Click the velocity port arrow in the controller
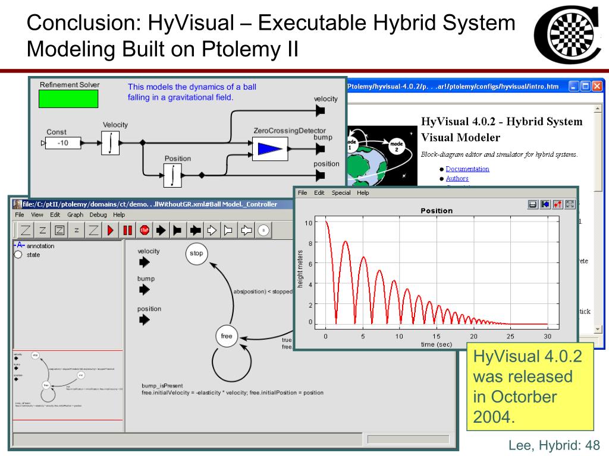This screenshot has height=456, width=609. [144, 262]
